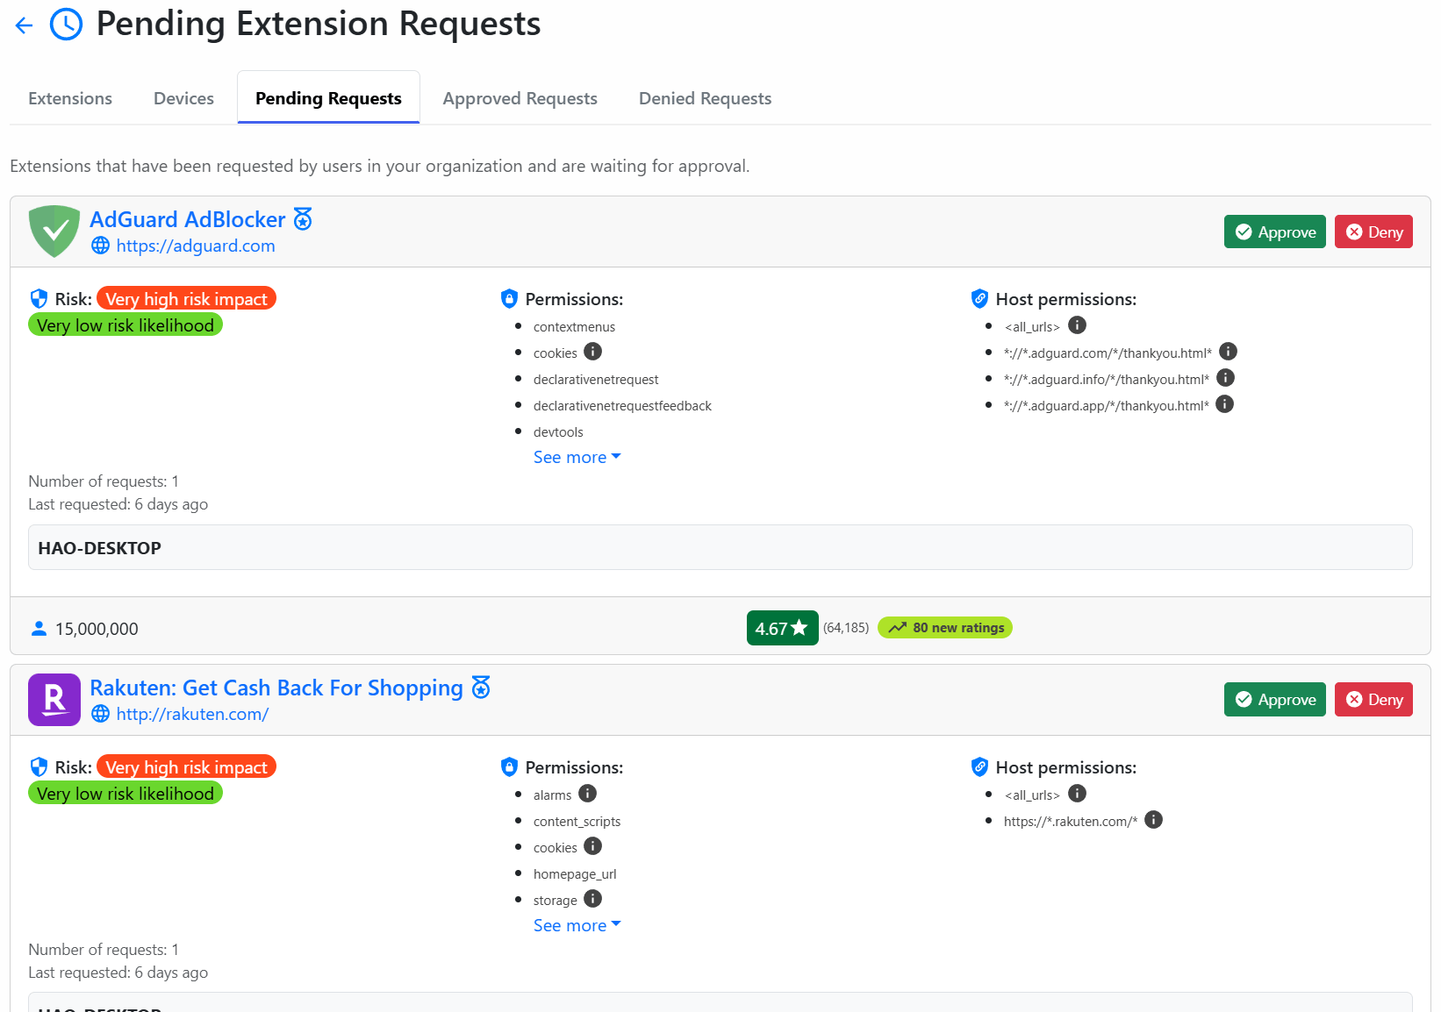Approve the Rakuten extension request
Viewport: 1441px width, 1012px height.
pyautogui.click(x=1274, y=700)
